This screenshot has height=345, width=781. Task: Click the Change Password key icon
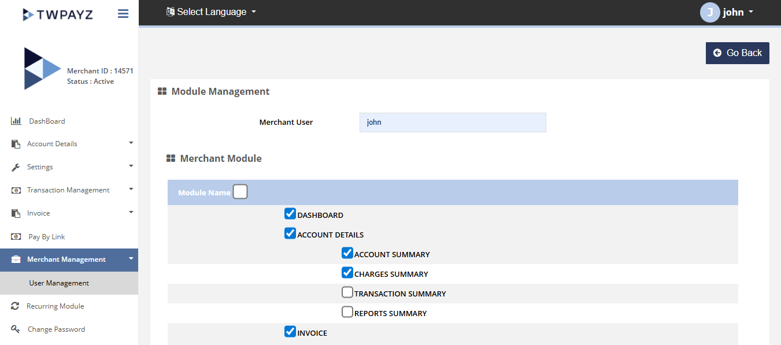click(16, 329)
